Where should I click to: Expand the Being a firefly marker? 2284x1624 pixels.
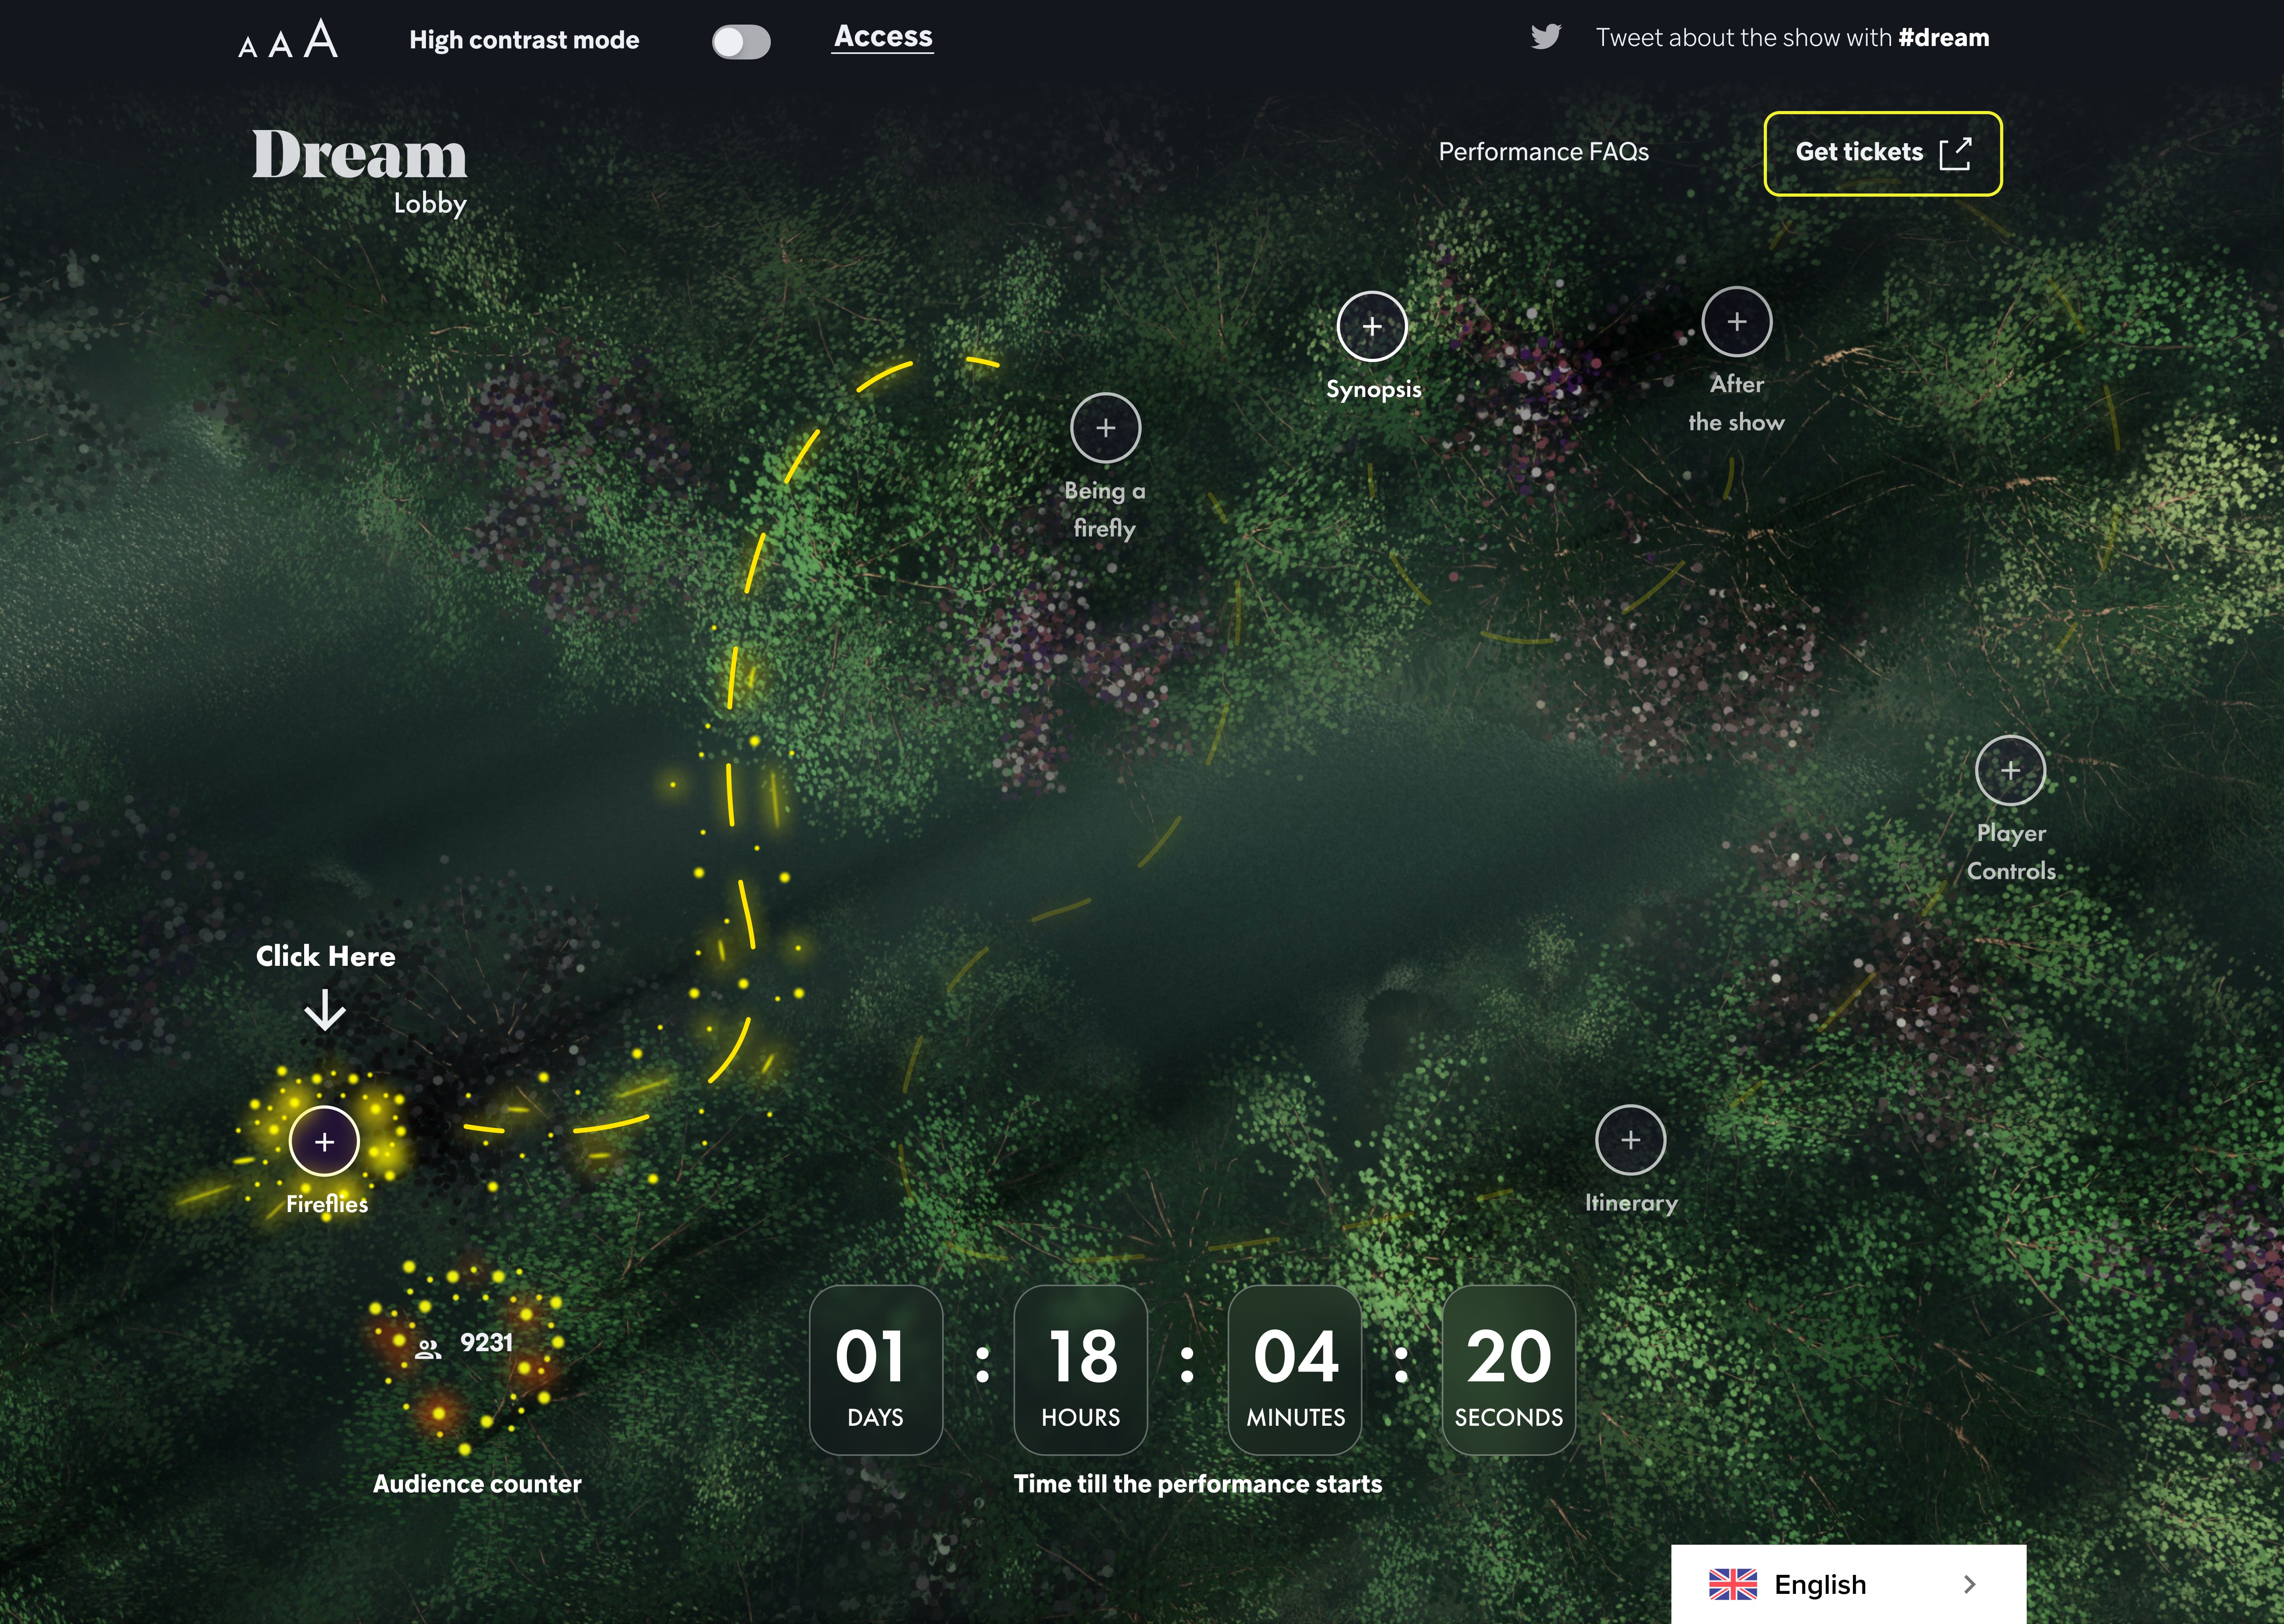tap(1105, 428)
